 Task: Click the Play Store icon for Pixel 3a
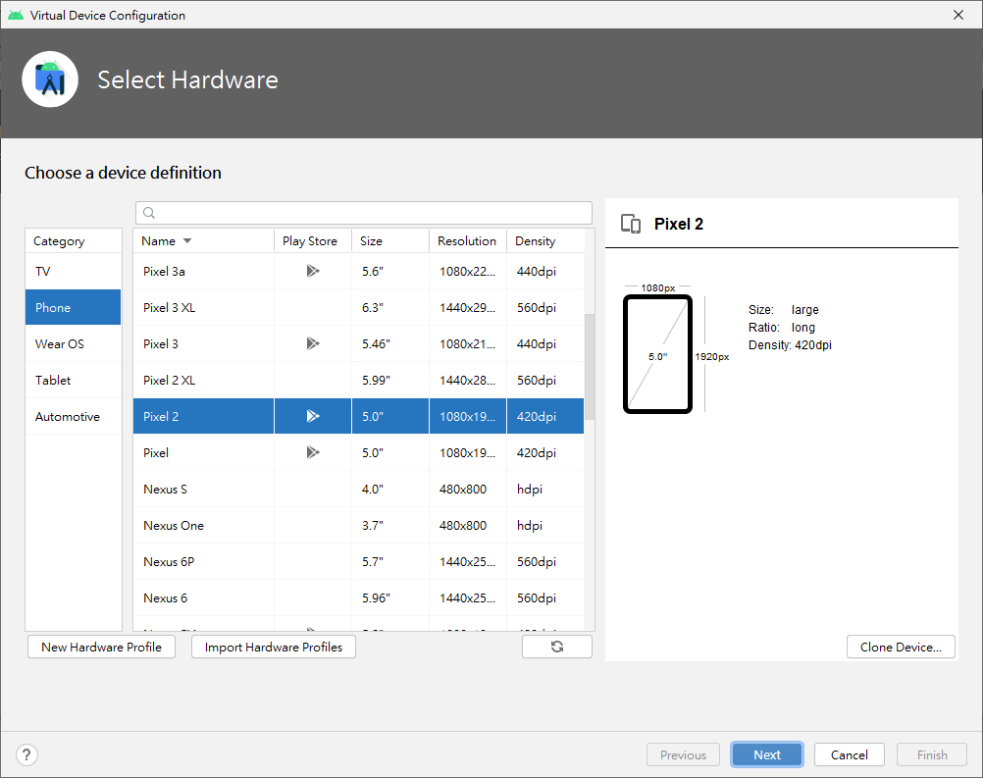[x=313, y=271]
